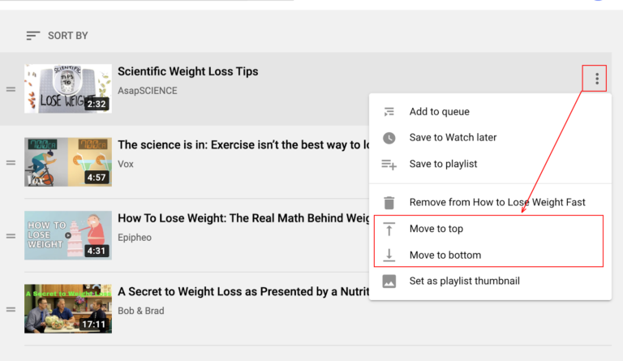Screen dimensions: 623x361
Task: Click the trash can remove icon
Action: click(389, 203)
